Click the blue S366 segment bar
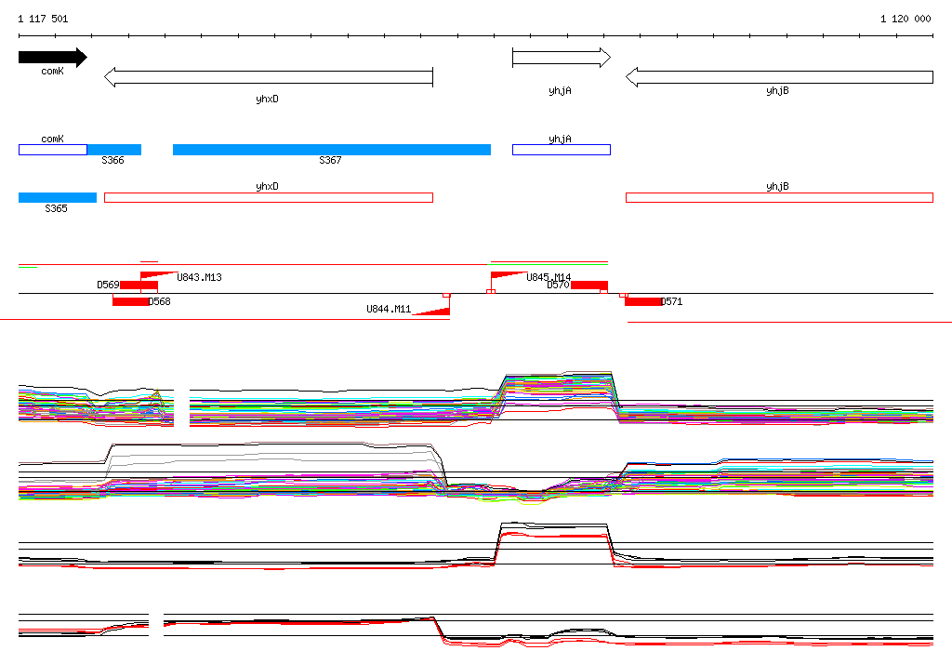This screenshot has width=952, height=664. 114,150
